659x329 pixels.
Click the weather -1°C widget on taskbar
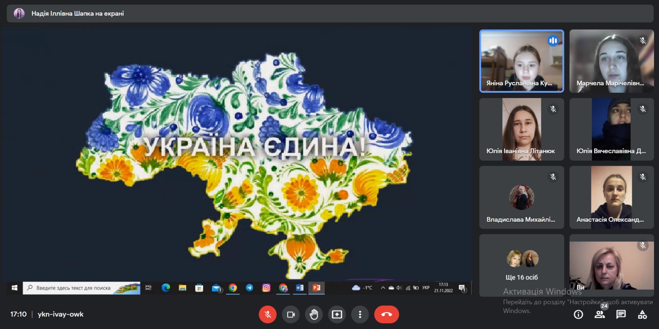click(362, 288)
